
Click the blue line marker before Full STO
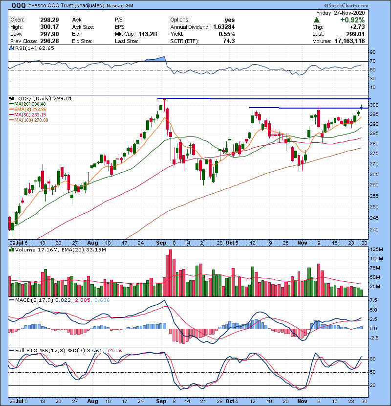[11, 350]
